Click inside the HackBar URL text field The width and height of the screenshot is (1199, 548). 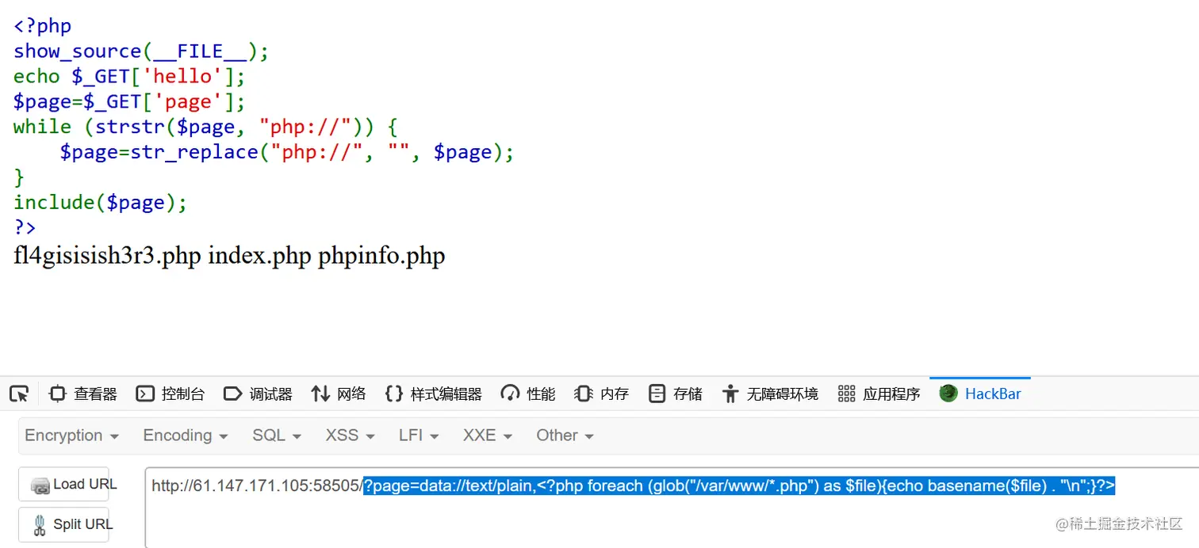point(672,508)
